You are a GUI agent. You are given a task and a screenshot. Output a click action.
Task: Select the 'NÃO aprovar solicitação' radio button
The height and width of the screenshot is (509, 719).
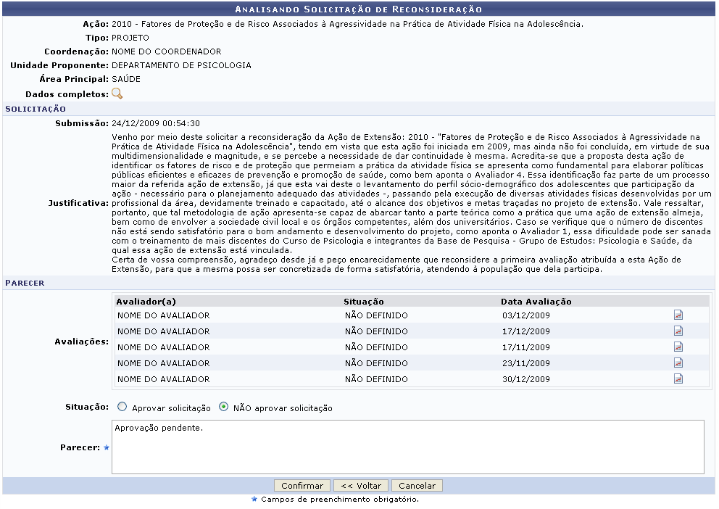click(x=223, y=407)
